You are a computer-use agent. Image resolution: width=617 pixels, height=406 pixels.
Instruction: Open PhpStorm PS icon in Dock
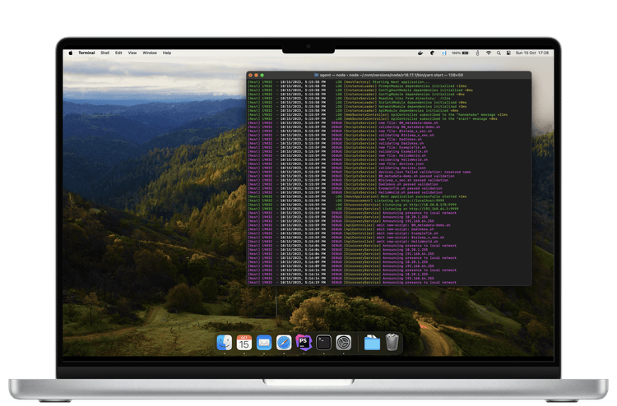click(304, 343)
